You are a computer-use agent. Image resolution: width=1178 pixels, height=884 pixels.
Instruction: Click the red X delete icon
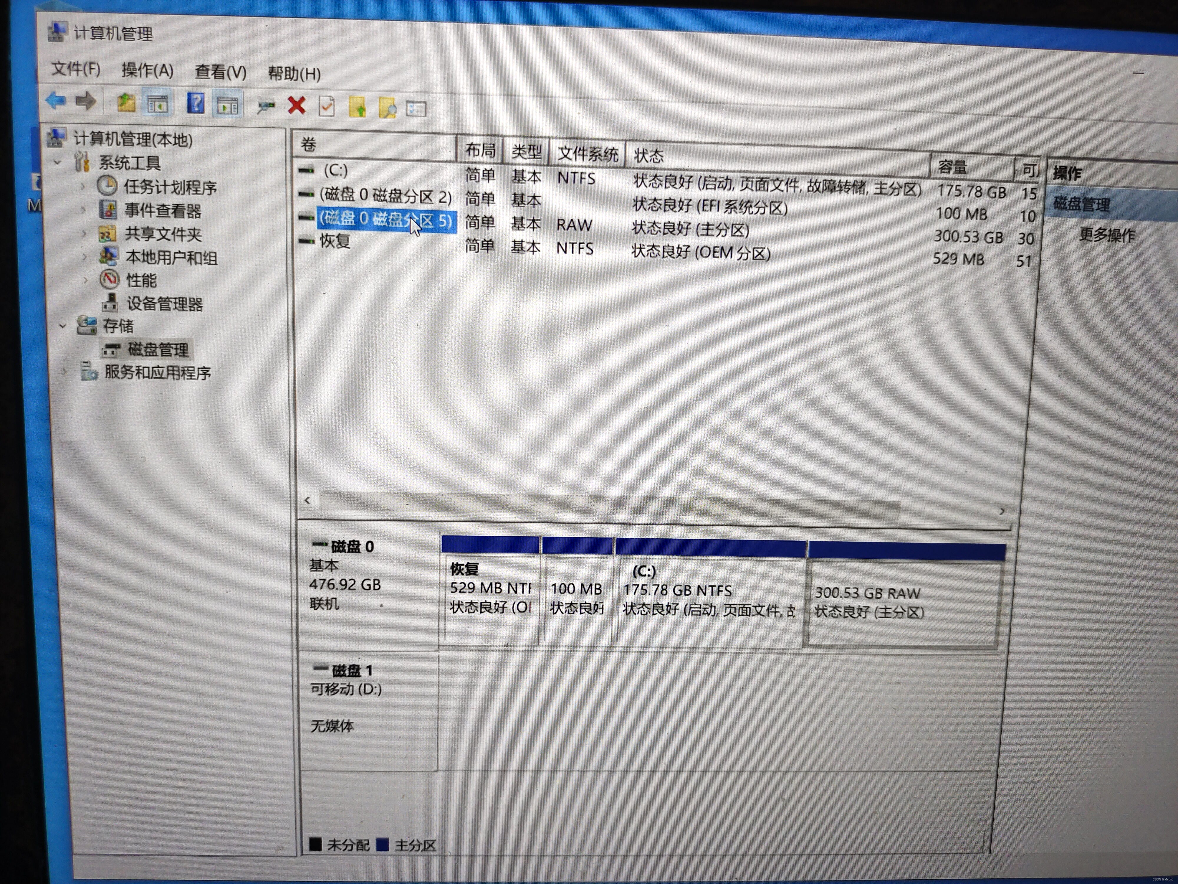(297, 105)
